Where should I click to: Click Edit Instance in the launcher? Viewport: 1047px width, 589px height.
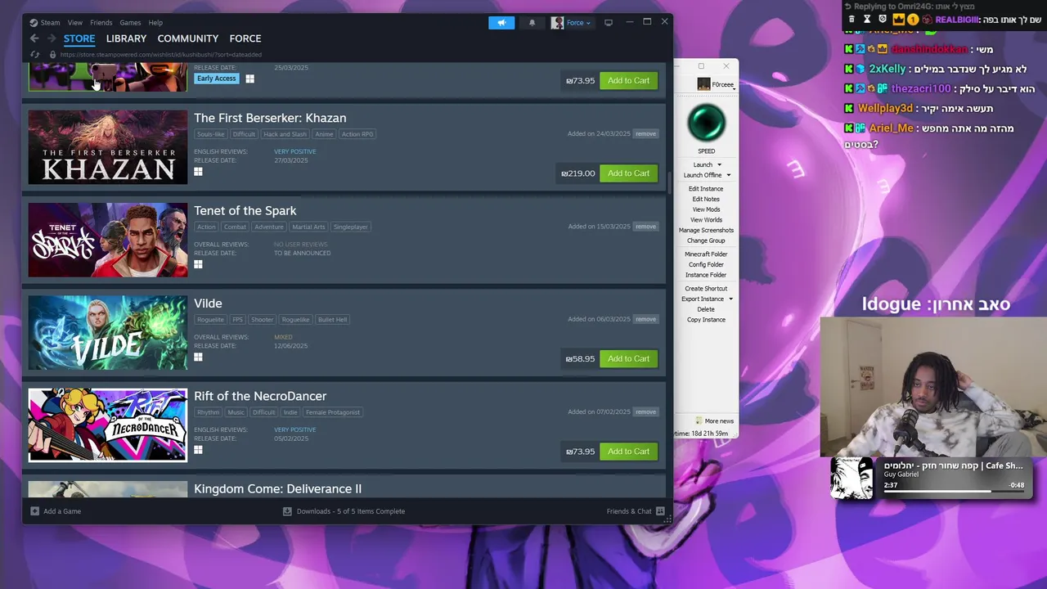[x=706, y=189]
